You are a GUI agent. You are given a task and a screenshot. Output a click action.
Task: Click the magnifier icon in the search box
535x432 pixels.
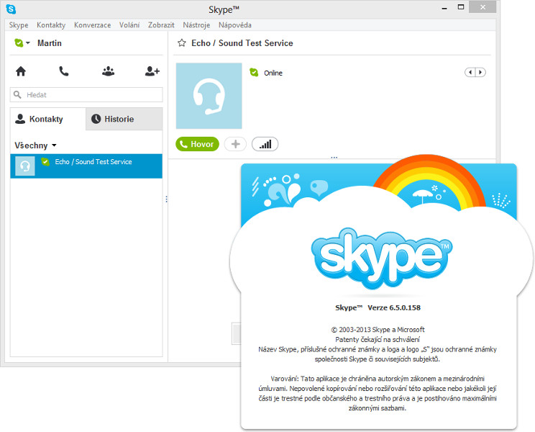(x=17, y=94)
